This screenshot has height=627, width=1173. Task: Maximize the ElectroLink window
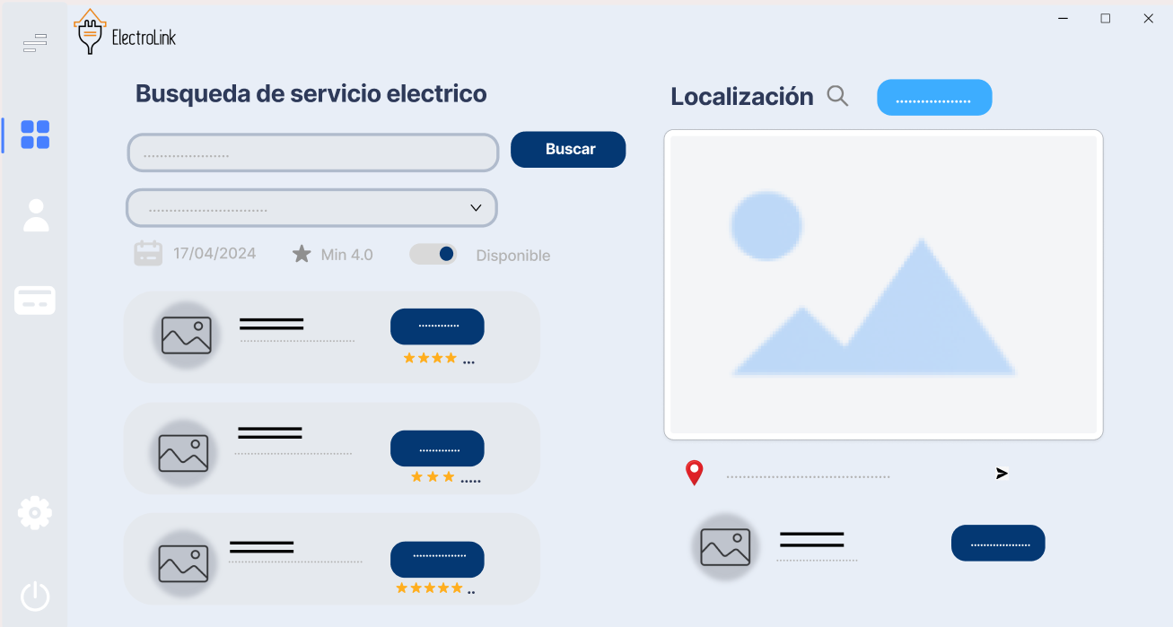coord(1106,18)
